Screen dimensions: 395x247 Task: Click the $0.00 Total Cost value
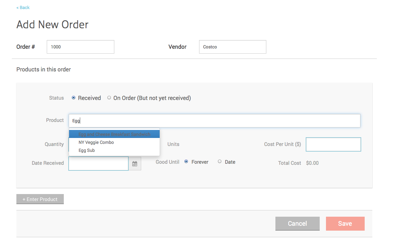pyautogui.click(x=312, y=163)
